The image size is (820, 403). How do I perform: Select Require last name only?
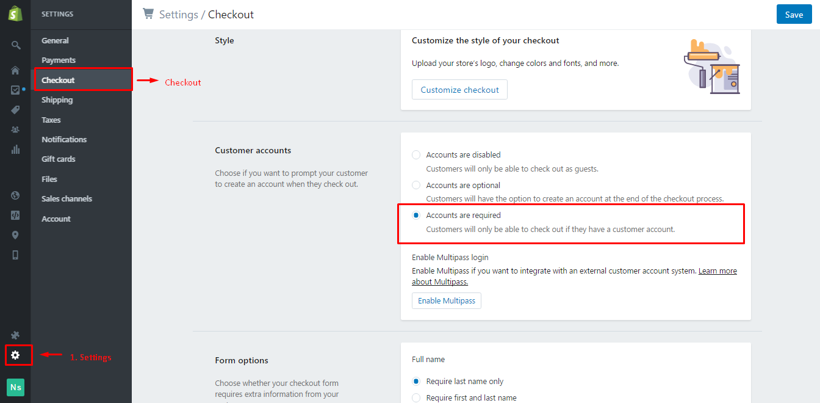point(416,381)
